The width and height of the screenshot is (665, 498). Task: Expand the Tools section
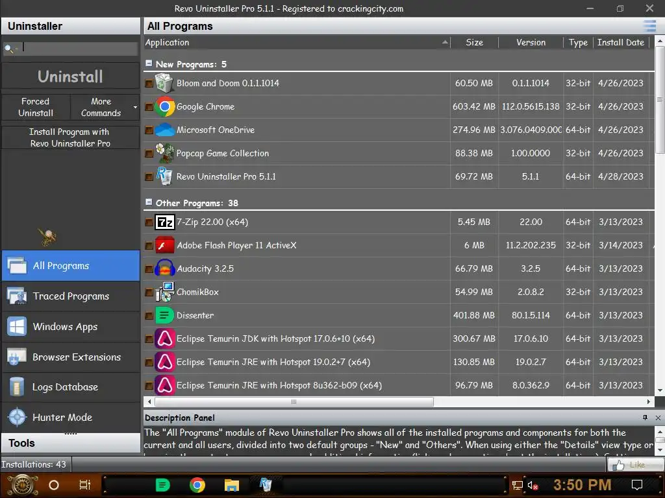[x=71, y=443]
